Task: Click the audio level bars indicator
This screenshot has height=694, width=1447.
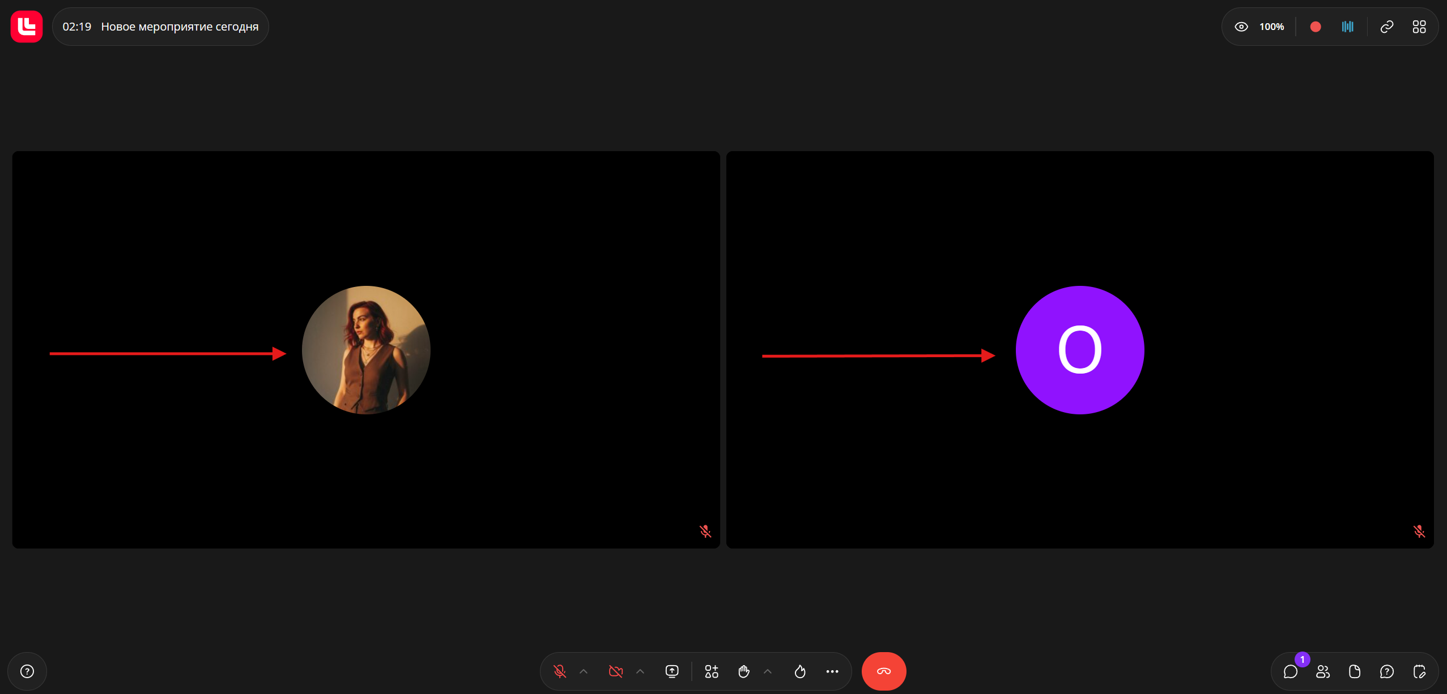Action: click(1347, 27)
